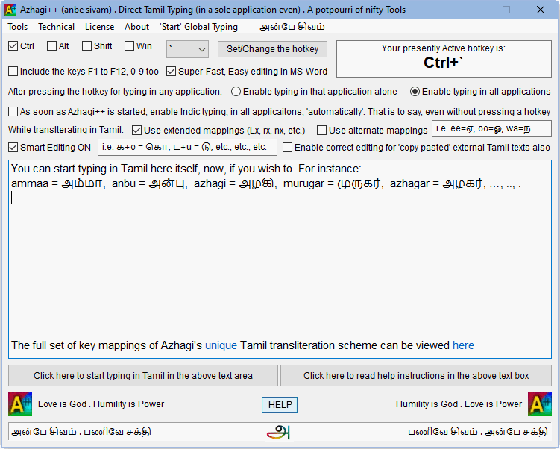This screenshot has height=449, width=560.
Task: Open the About menu
Action: click(136, 27)
